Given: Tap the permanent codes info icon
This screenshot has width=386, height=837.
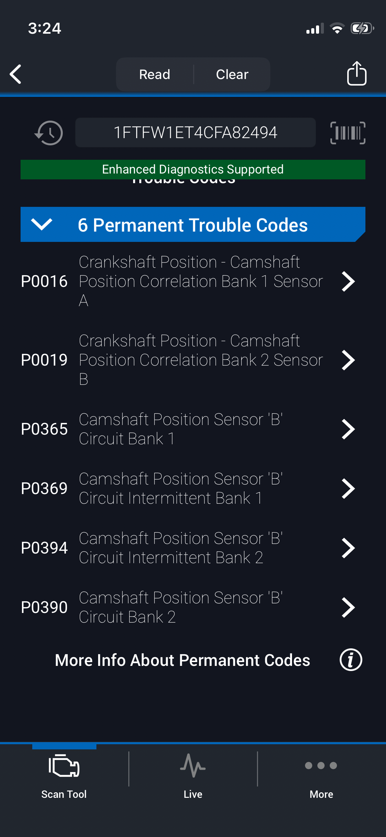Looking at the screenshot, I should [351, 660].
